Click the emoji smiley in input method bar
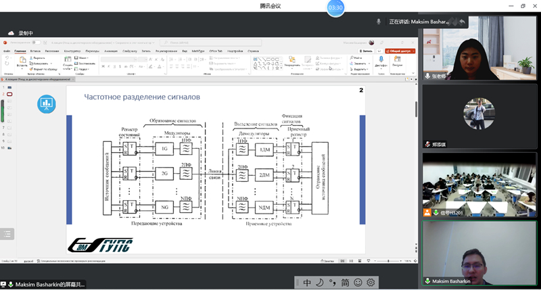The height and width of the screenshot is (290, 541). 358,283
